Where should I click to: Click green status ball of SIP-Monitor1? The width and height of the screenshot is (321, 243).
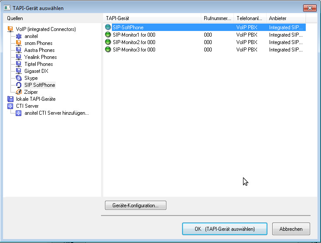pos(108,34)
